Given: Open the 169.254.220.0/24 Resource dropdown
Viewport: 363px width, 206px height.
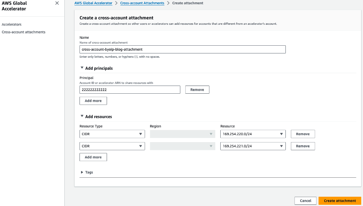Looking at the screenshot, I should pos(253,134).
